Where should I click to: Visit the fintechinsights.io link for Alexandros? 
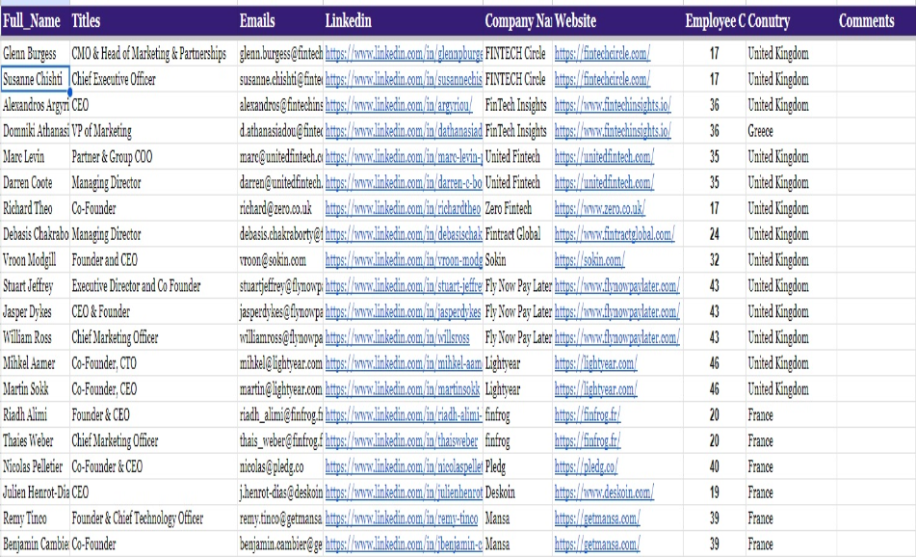tap(612, 106)
